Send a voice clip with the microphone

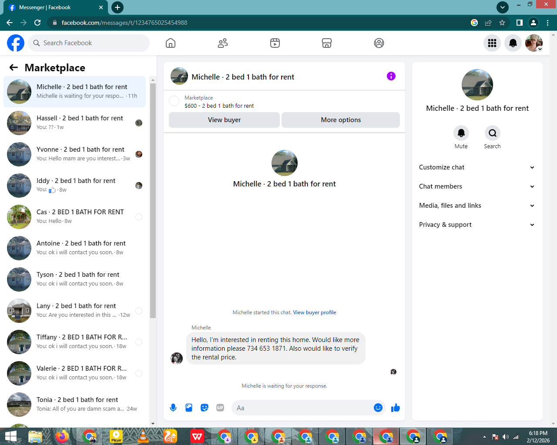pos(173,408)
